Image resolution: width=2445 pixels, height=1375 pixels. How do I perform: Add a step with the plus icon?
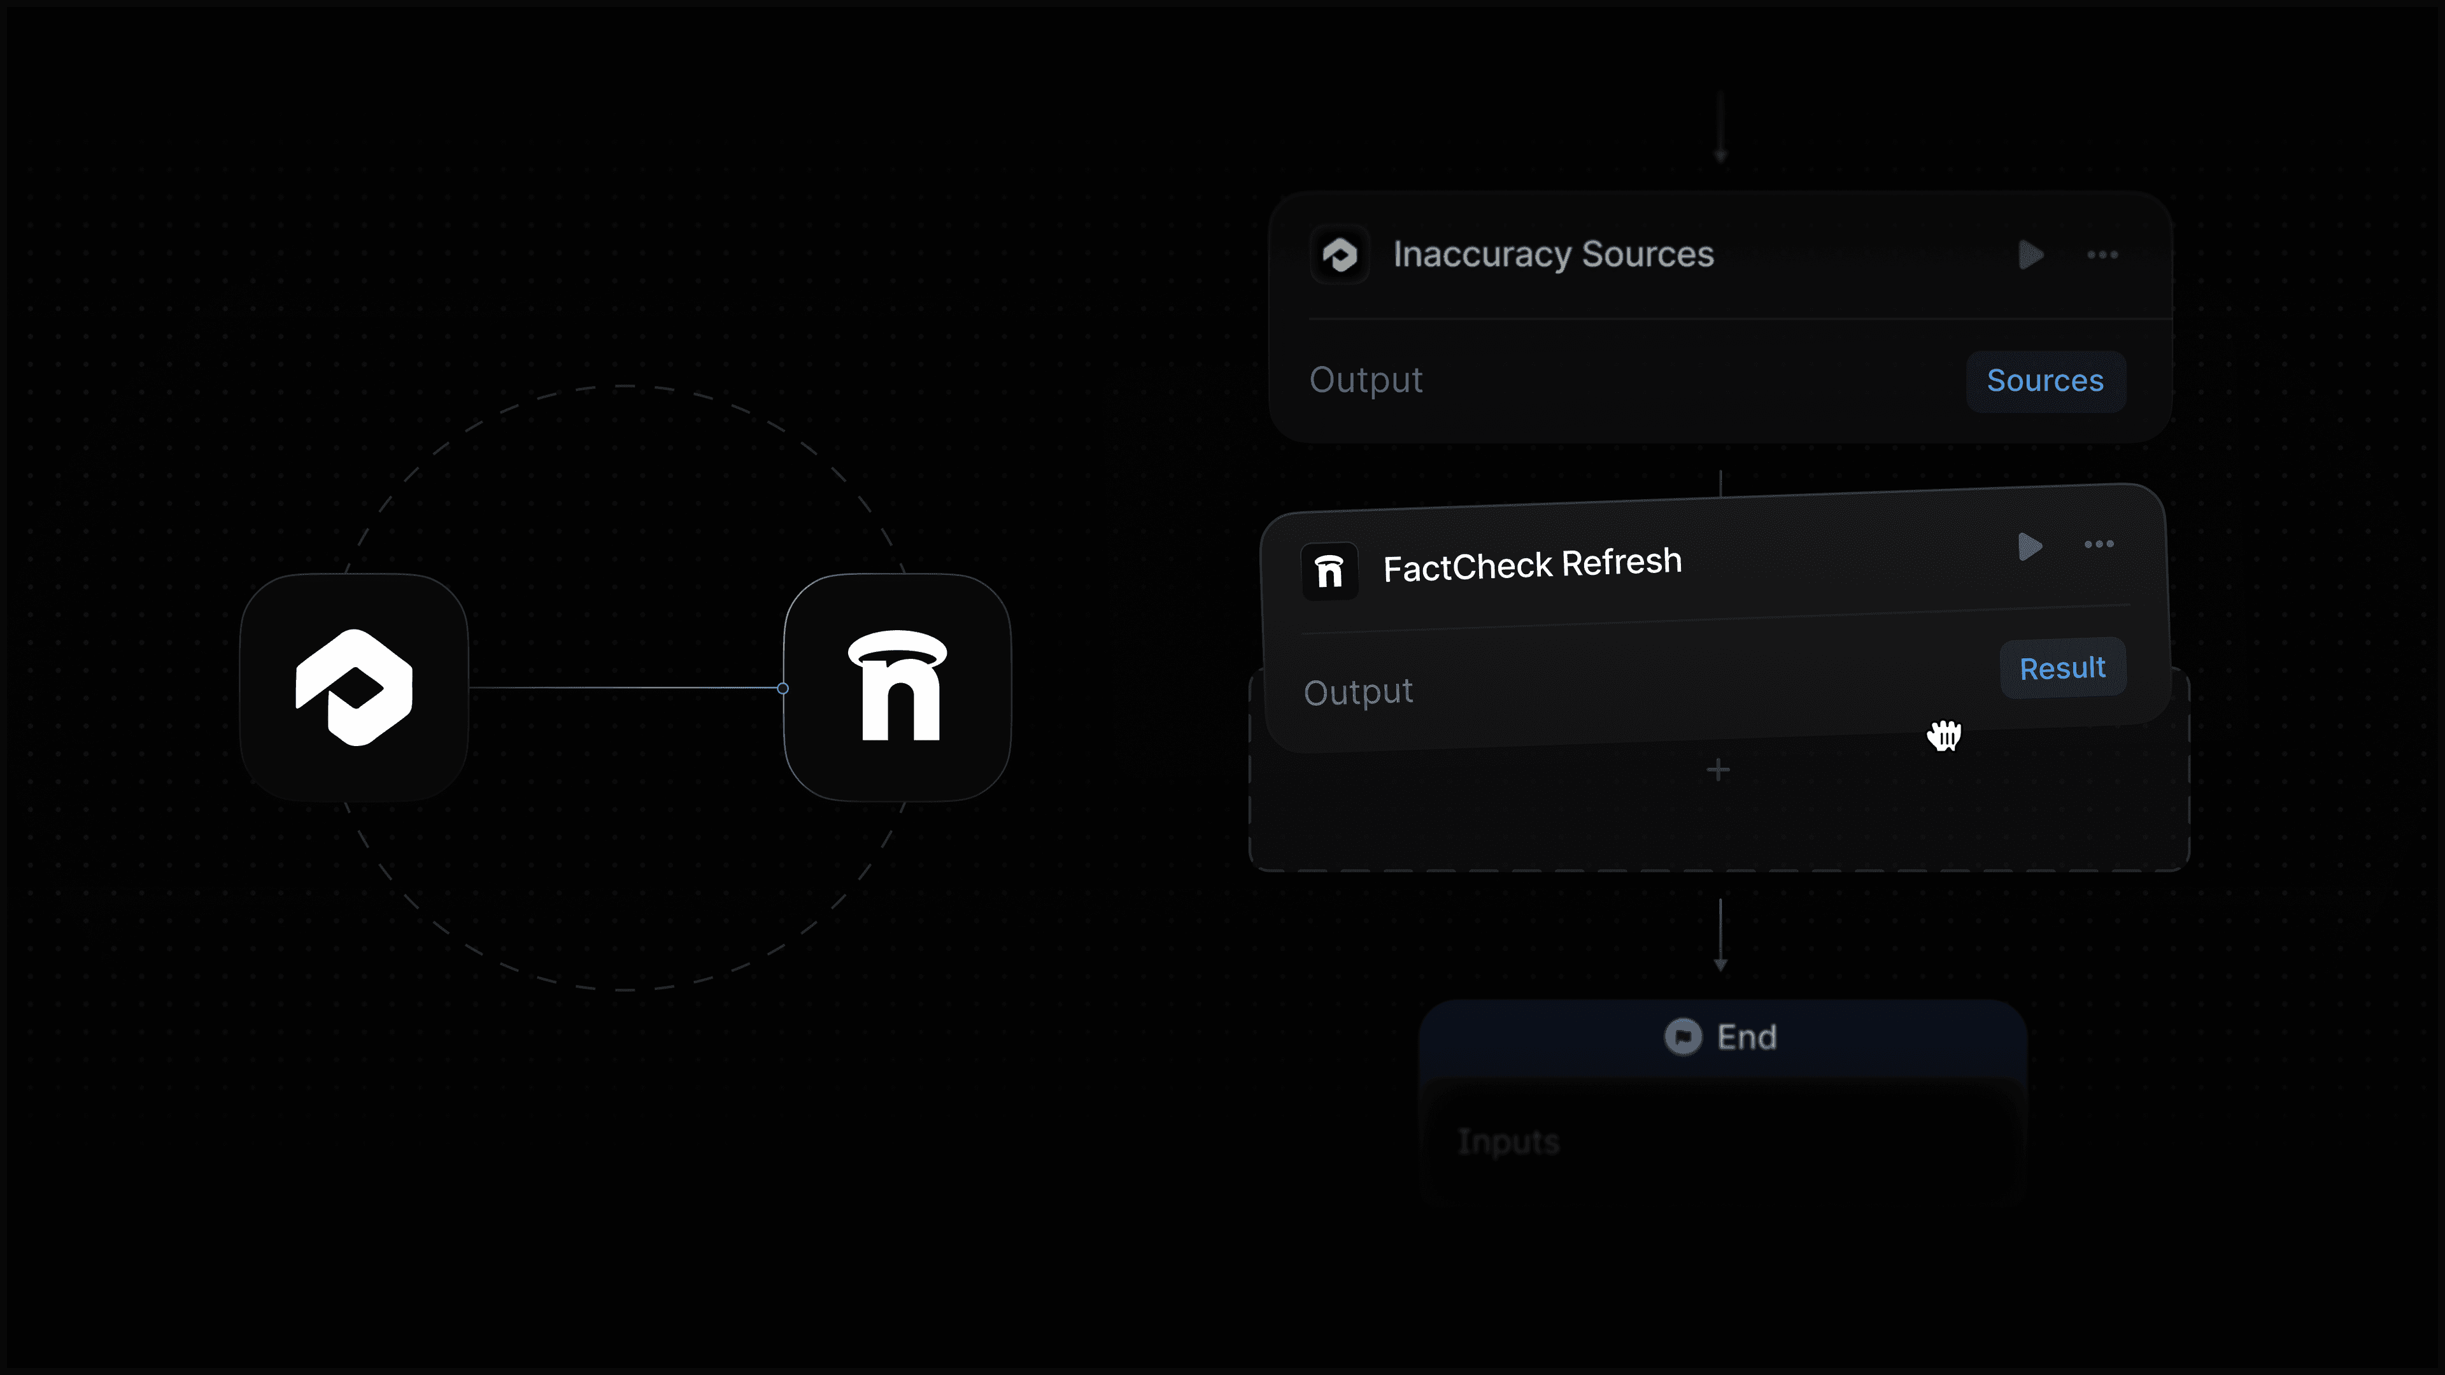click(x=1718, y=770)
